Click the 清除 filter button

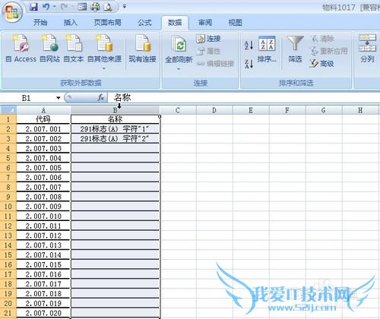pyautogui.click(x=322, y=39)
